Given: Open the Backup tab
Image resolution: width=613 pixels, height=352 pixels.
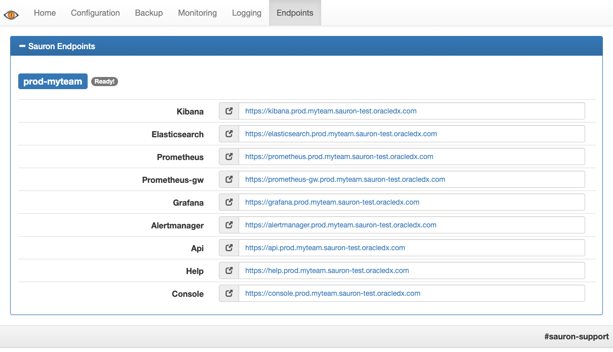Looking at the screenshot, I should [x=148, y=13].
